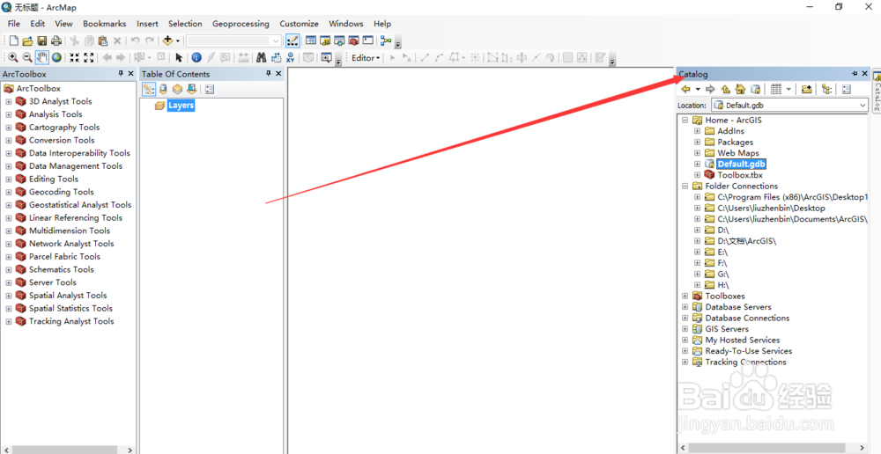
Task: Go up one level in Catalog
Action: [725, 89]
